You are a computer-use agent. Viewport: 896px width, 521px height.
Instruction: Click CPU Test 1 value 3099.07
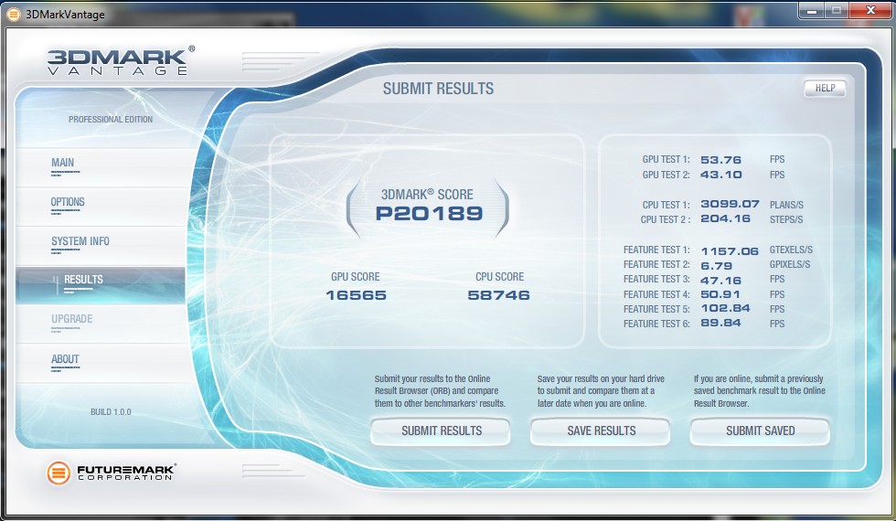730,204
